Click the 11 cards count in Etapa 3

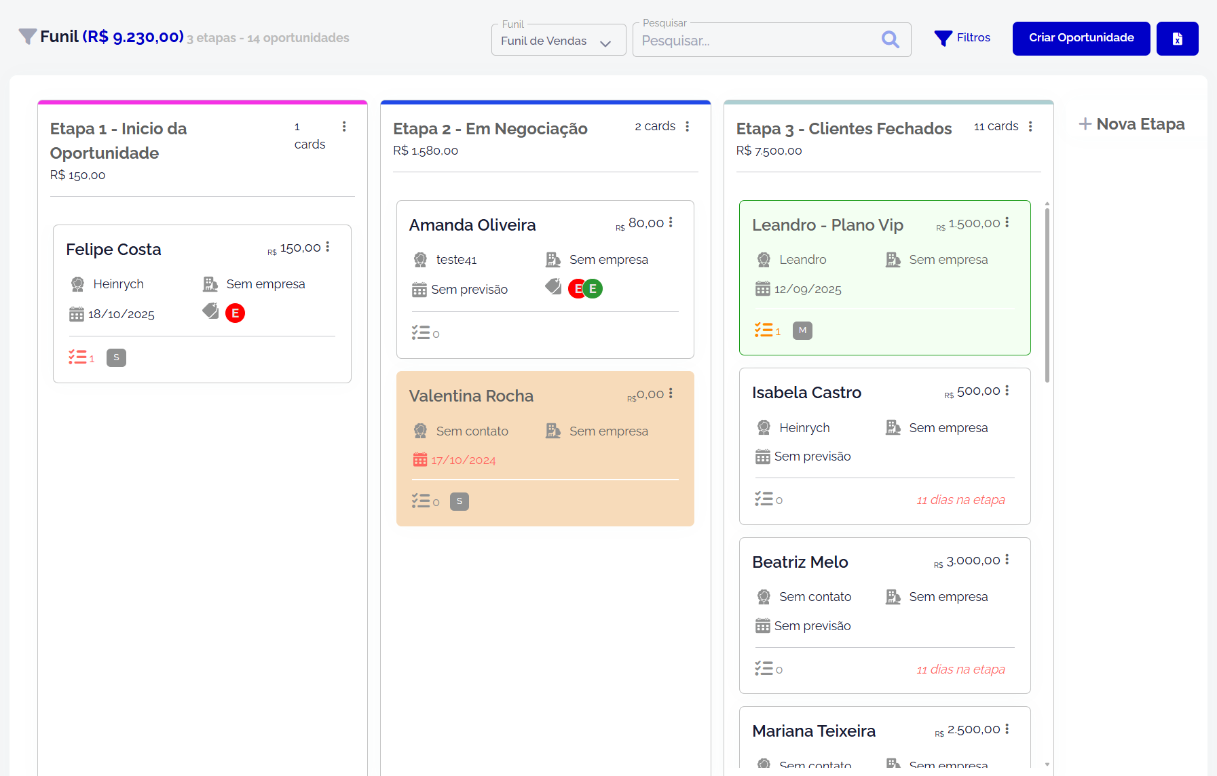click(996, 126)
